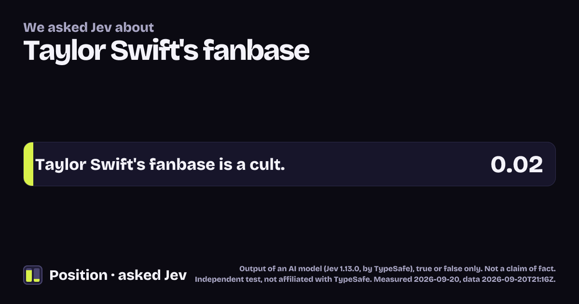Click the word "Position" in the footer
The width and height of the screenshot is (579, 304).
tap(79, 275)
